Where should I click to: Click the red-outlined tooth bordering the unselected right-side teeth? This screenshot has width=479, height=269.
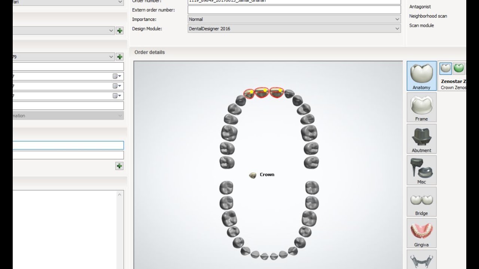[x=277, y=92]
